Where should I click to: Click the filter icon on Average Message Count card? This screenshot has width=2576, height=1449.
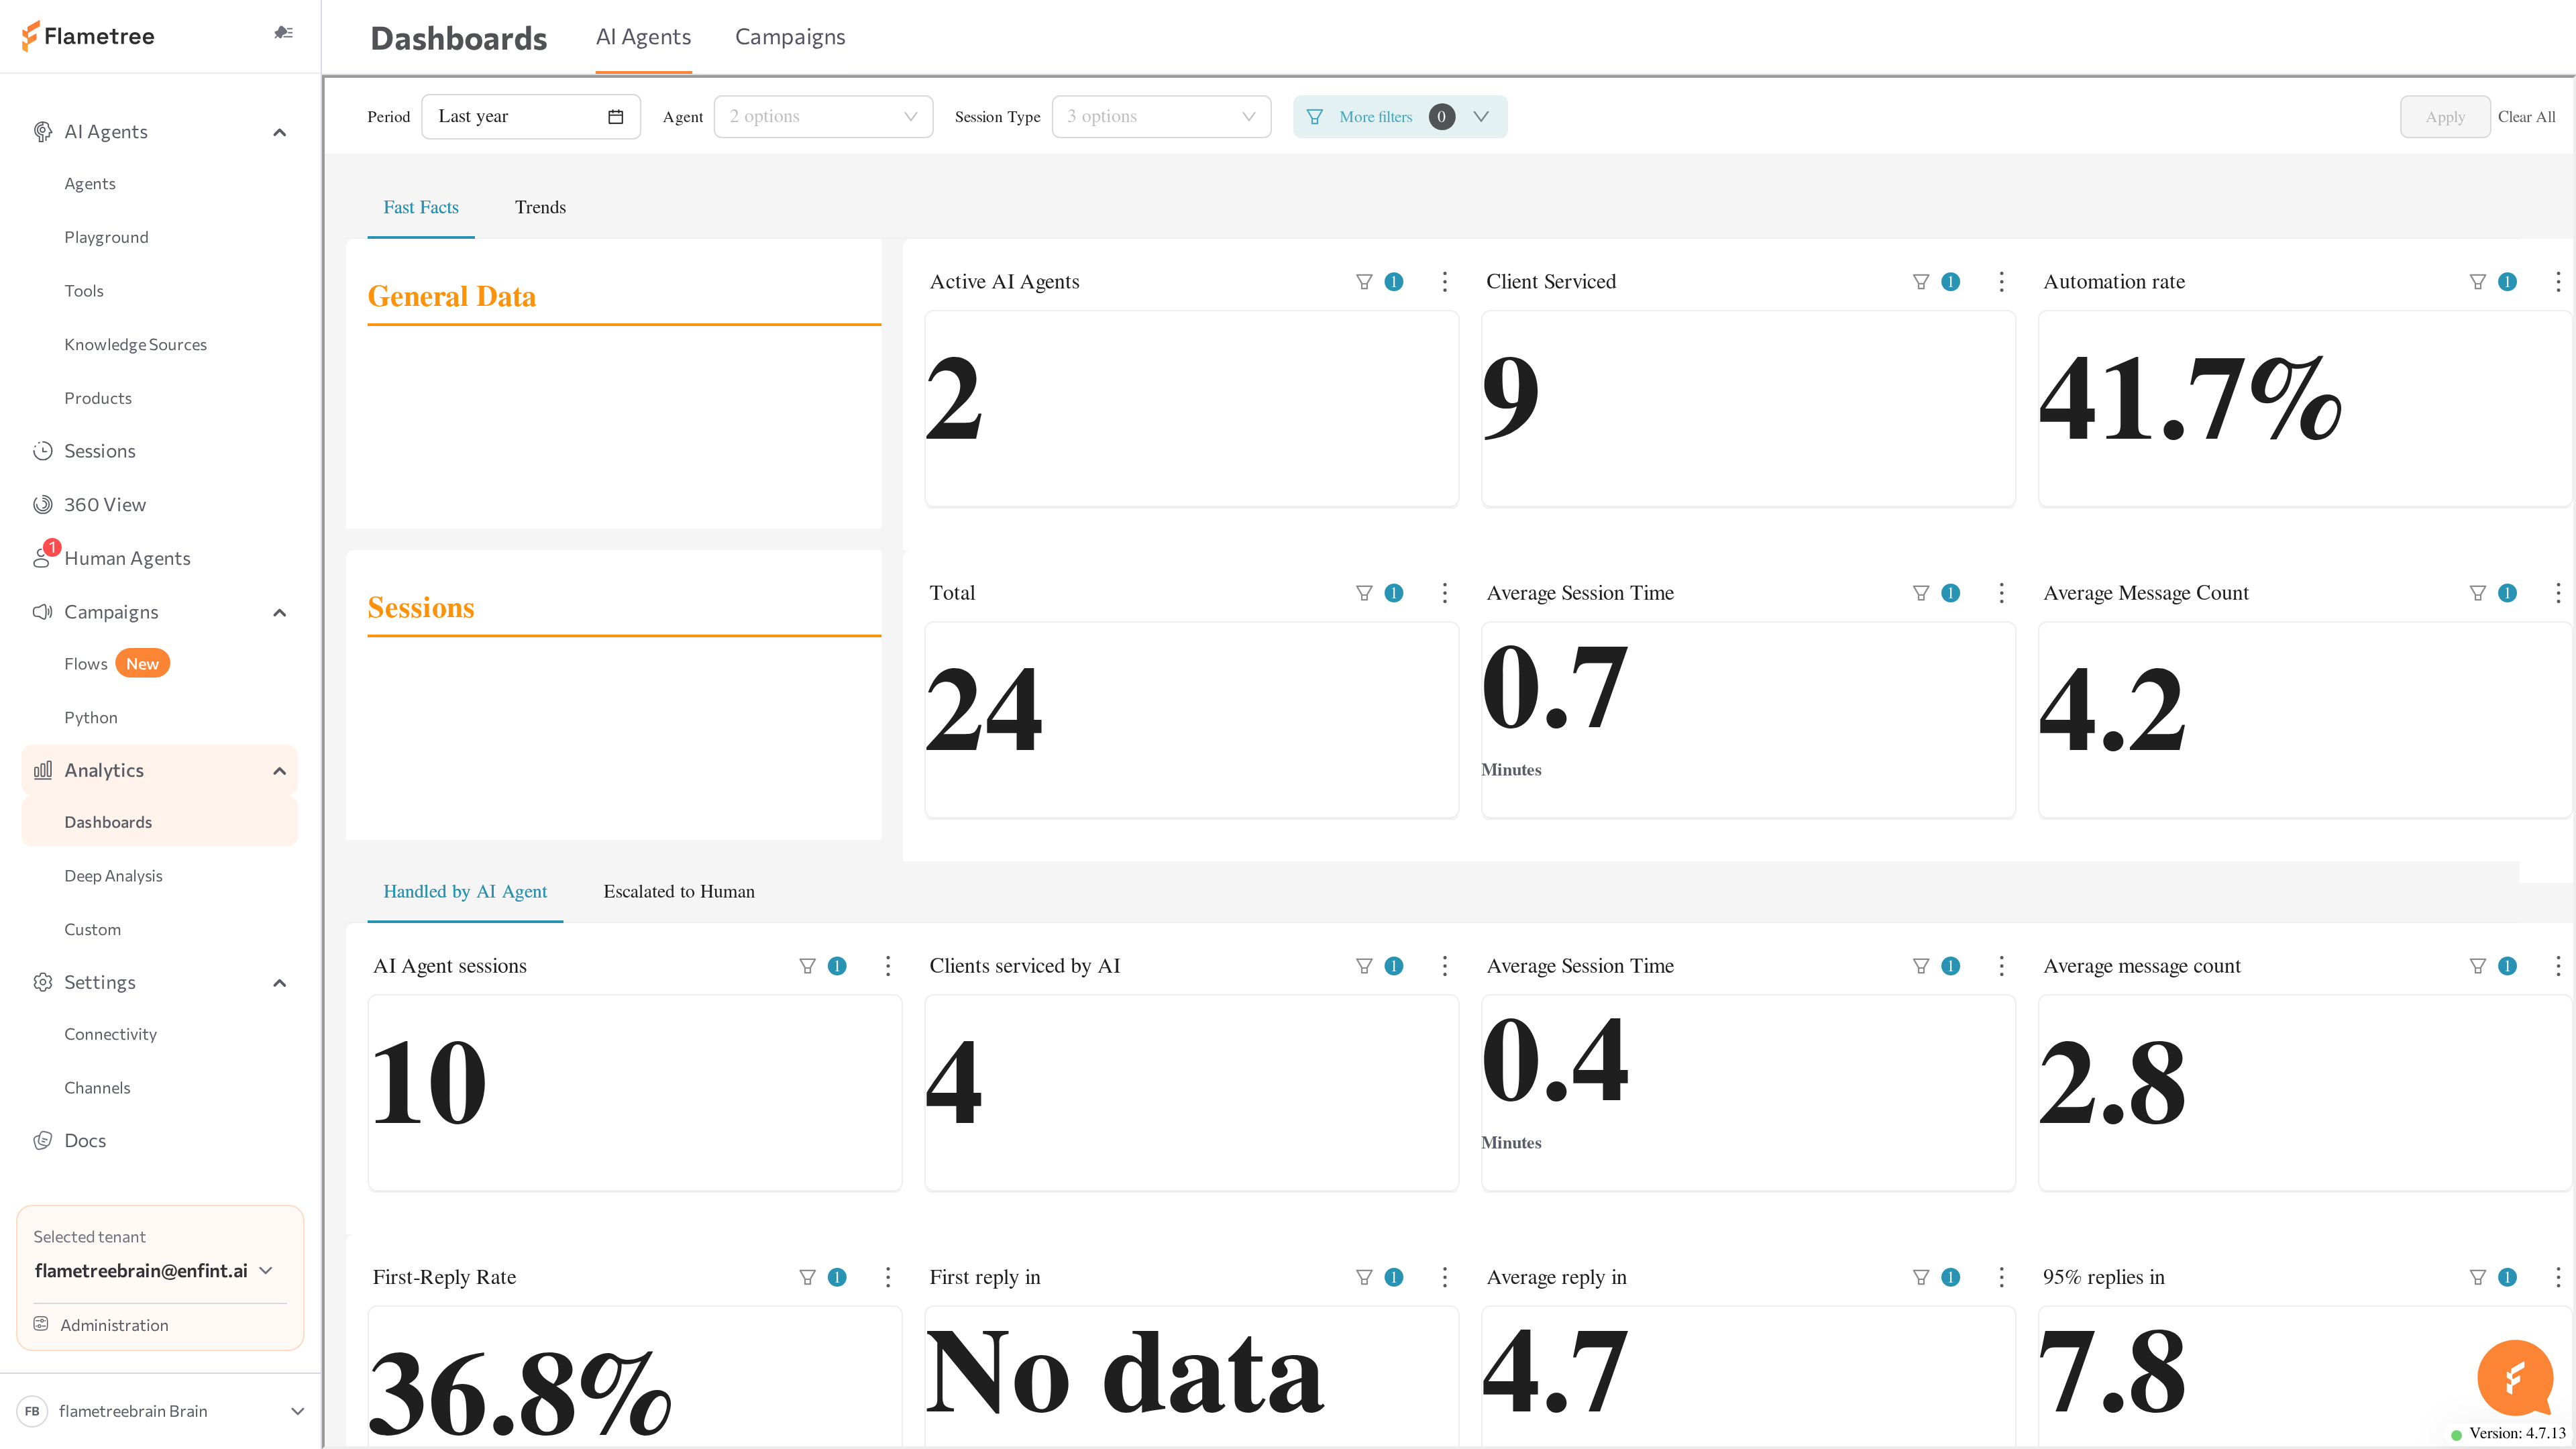[2478, 593]
